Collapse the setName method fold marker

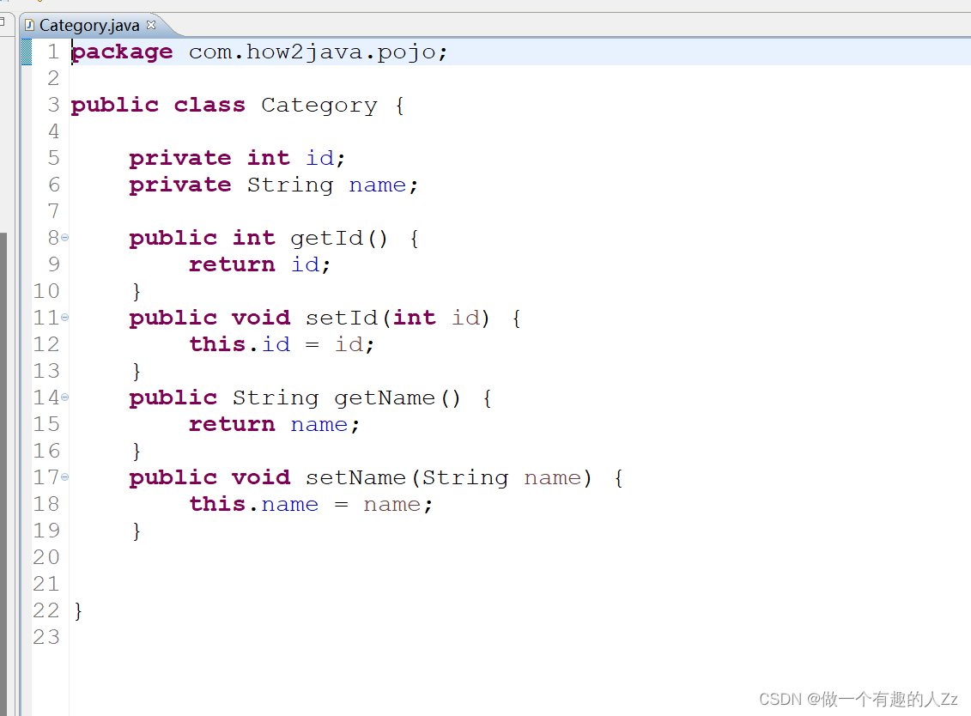click(x=64, y=477)
